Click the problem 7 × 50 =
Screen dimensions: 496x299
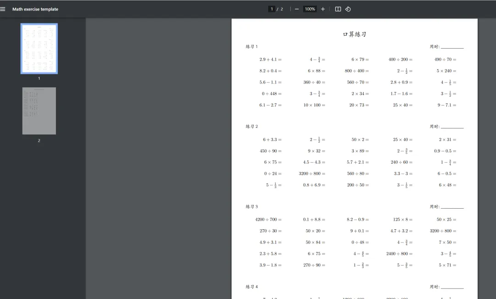[447, 242]
